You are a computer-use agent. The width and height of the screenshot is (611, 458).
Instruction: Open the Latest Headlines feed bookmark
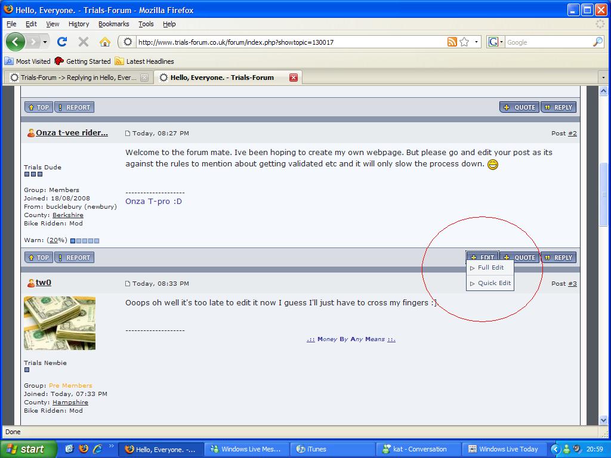[144, 61]
